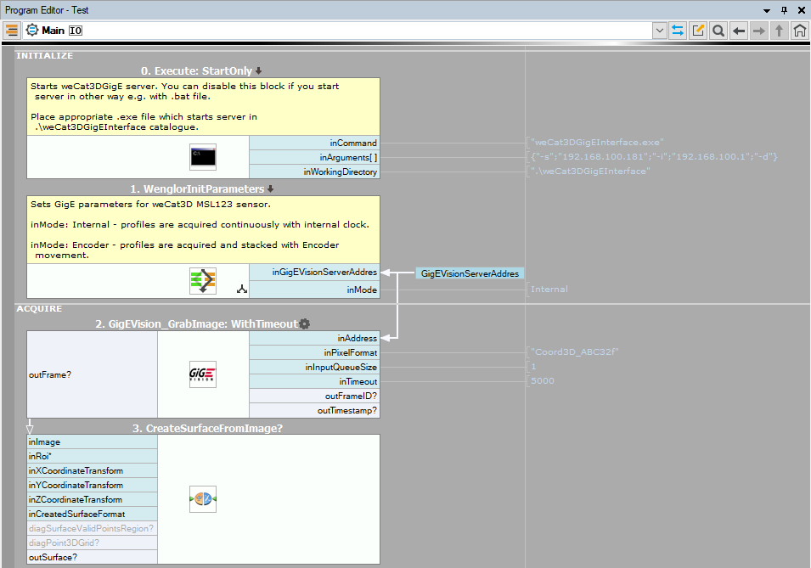Screen dimensions: 811x568
Task: Navigate back with the left arrow
Action: (739, 31)
